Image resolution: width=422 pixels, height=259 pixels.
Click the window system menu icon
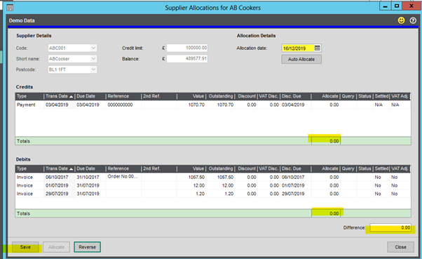[10, 8]
